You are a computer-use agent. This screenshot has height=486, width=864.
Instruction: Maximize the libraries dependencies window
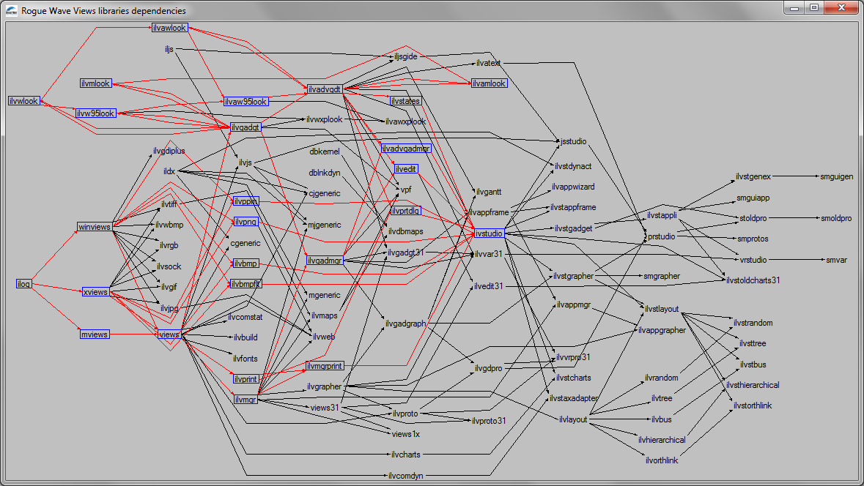coord(813,7)
